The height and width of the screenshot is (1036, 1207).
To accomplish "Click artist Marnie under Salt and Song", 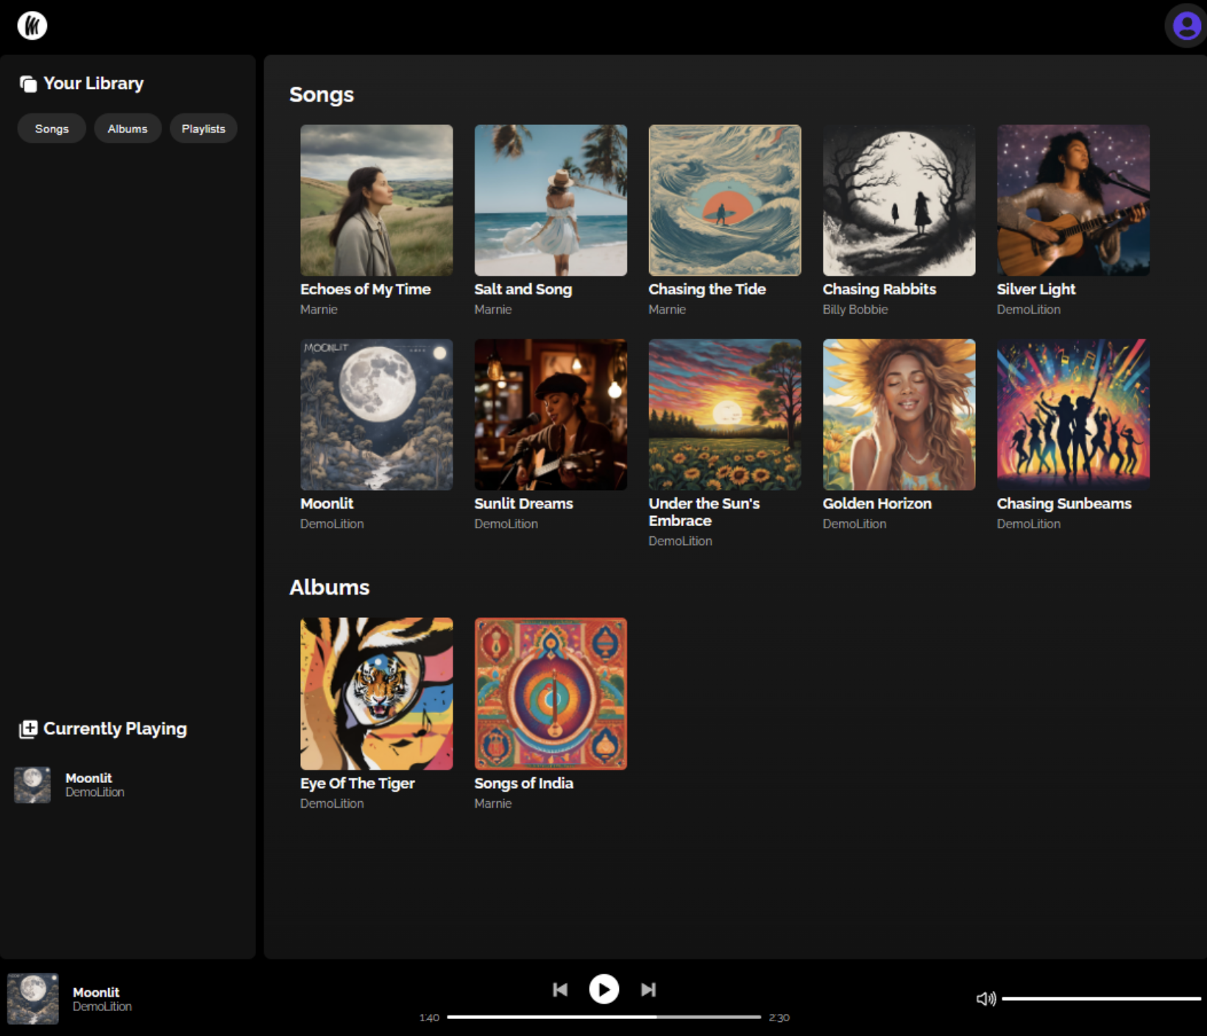I will [493, 310].
